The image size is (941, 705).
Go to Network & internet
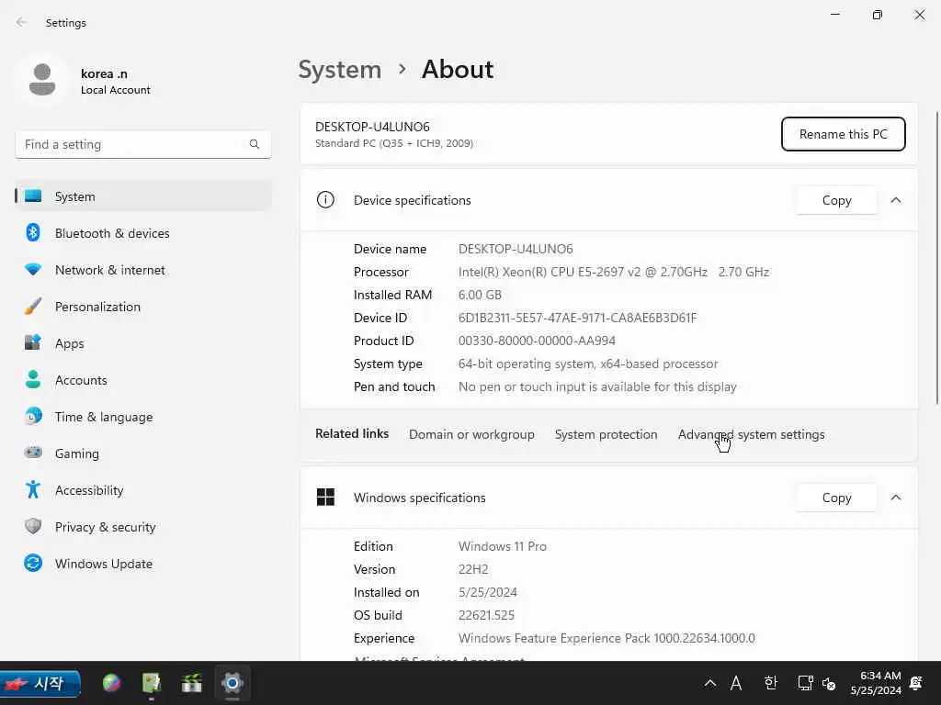[x=143, y=270]
